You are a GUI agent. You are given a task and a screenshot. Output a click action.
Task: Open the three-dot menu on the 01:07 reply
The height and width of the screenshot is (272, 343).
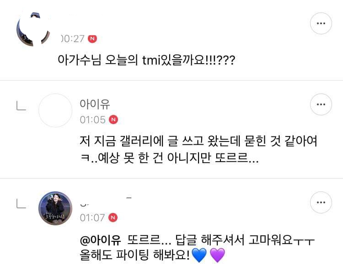(x=321, y=203)
